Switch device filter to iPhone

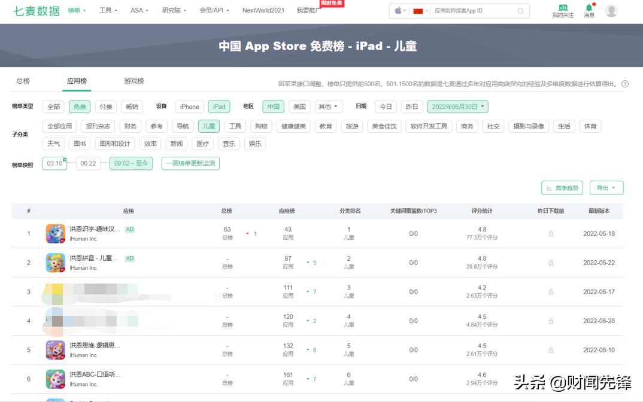(189, 106)
